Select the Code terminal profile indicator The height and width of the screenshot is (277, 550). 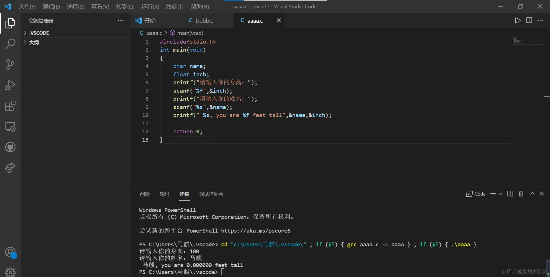coord(476,194)
